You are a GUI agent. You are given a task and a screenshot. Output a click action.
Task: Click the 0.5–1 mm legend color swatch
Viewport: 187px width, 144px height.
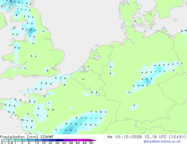(12, 140)
